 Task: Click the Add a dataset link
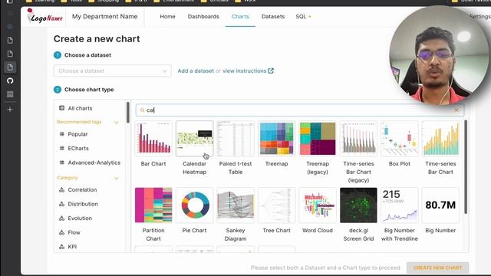(196, 71)
